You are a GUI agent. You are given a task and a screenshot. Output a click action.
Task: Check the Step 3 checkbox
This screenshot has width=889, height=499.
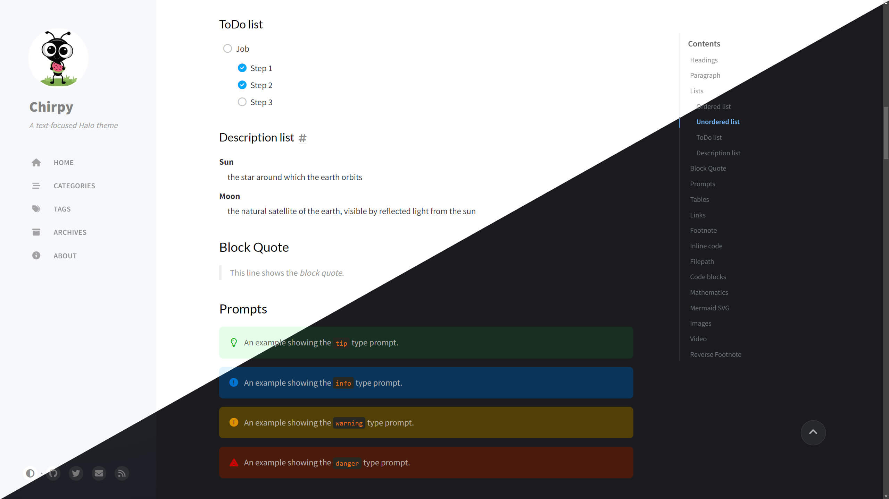pyautogui.click(x=242, y=102)
